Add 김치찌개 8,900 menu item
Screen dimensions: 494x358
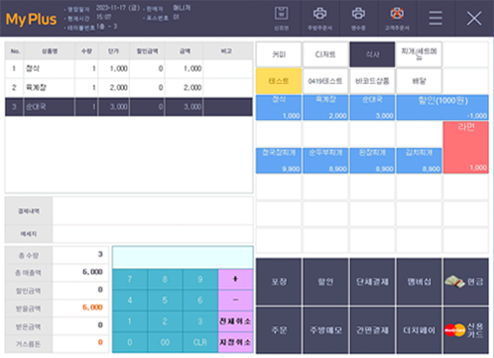pyautogui.click(x=419, y=161)
